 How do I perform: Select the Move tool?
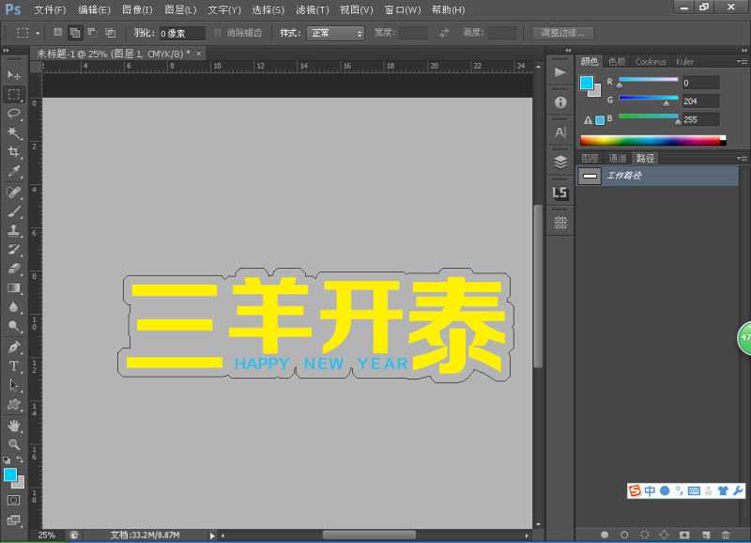(x=13, y=76)
